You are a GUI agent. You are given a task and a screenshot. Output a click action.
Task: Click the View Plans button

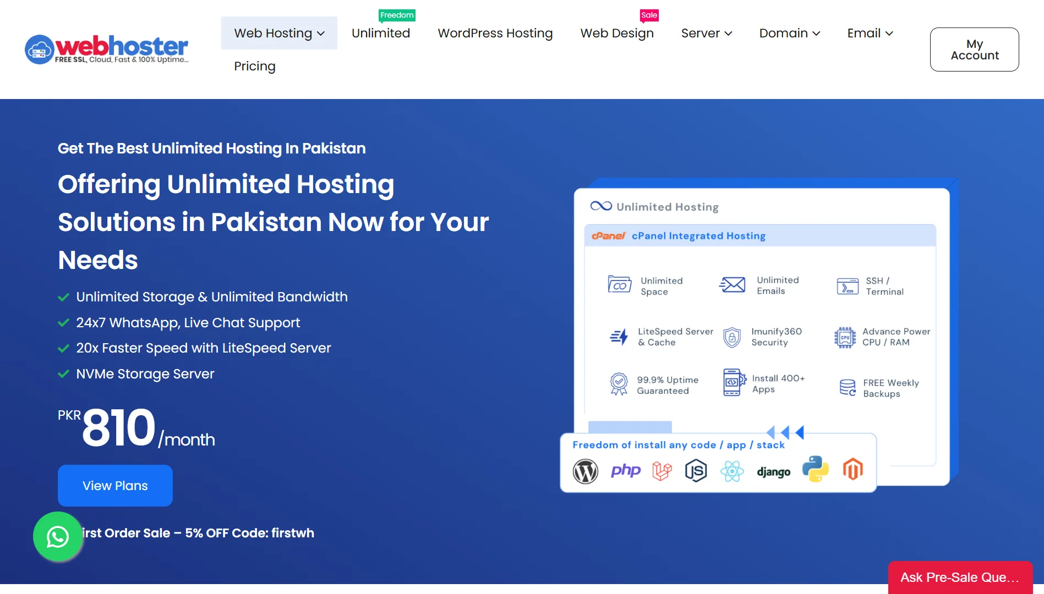115,486
